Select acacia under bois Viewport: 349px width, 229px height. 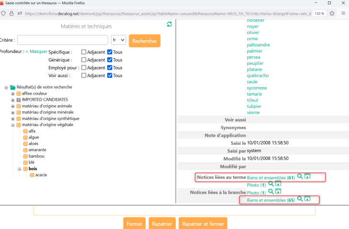click(x=41, y=174)
